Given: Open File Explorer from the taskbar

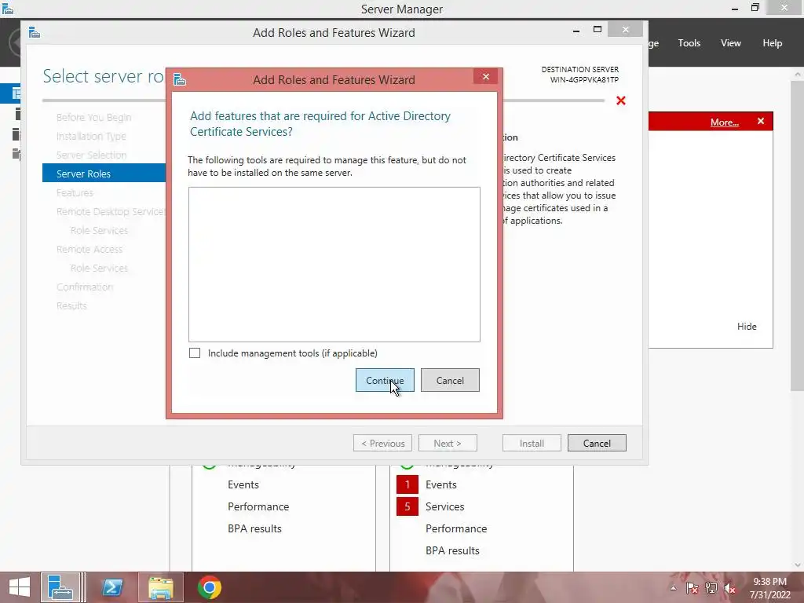Looking at the screenshot, I should (160, 587).
